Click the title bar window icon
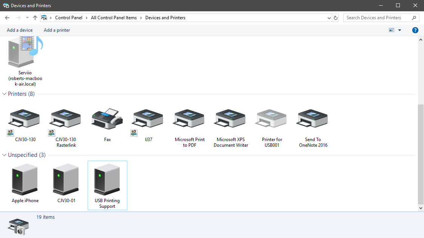 click(6, 5)
